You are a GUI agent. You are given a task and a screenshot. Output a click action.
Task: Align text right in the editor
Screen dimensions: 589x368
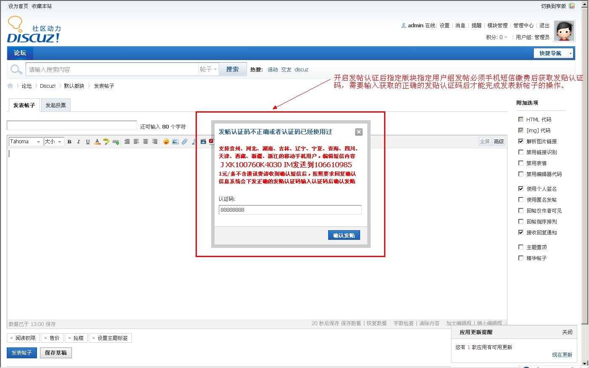pos(155,142)
